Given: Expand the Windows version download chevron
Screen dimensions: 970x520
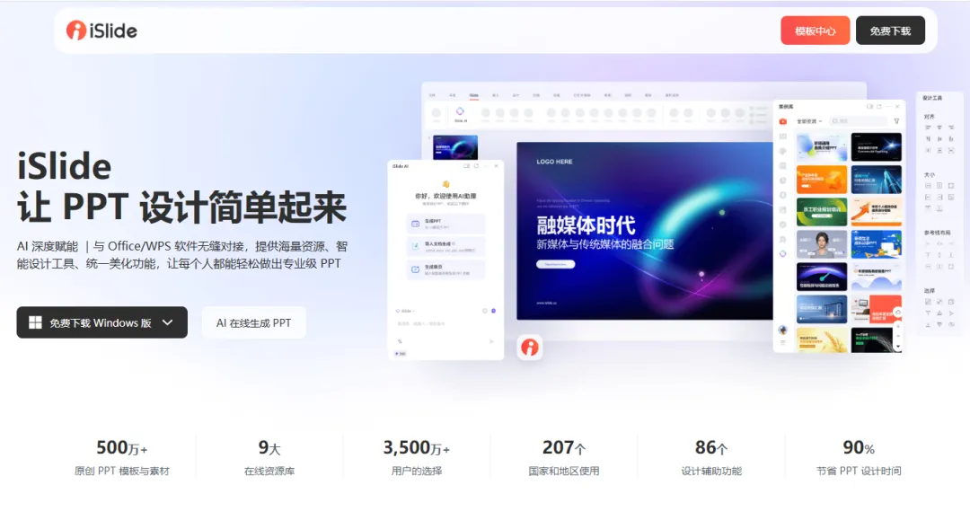Looking at the screenshot, I should (168, 322).
